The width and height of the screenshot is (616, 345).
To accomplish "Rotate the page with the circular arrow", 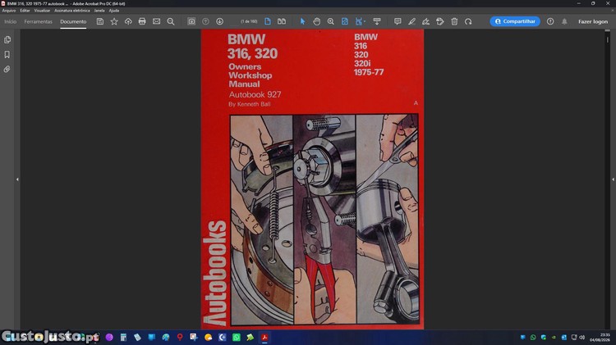I will pos(468,21).
